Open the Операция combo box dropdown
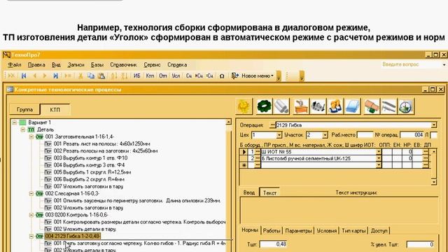448x252 pixels. 434,125
